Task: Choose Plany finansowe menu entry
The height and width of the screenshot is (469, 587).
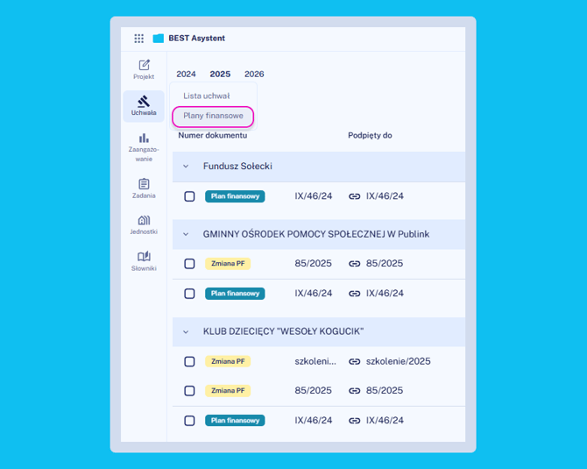Action: 213,116
